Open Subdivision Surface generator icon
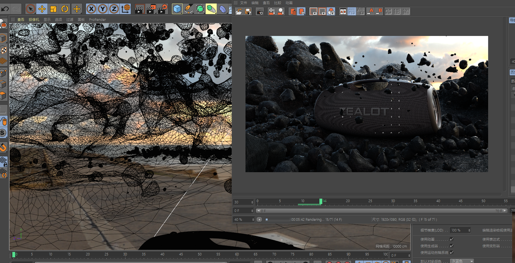Image resolution: width=515 pixels, height=263 pixels. [200, 9]
